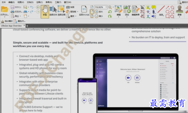Click the find icon at top right
The image size is (188, 113).
[180, 2]
